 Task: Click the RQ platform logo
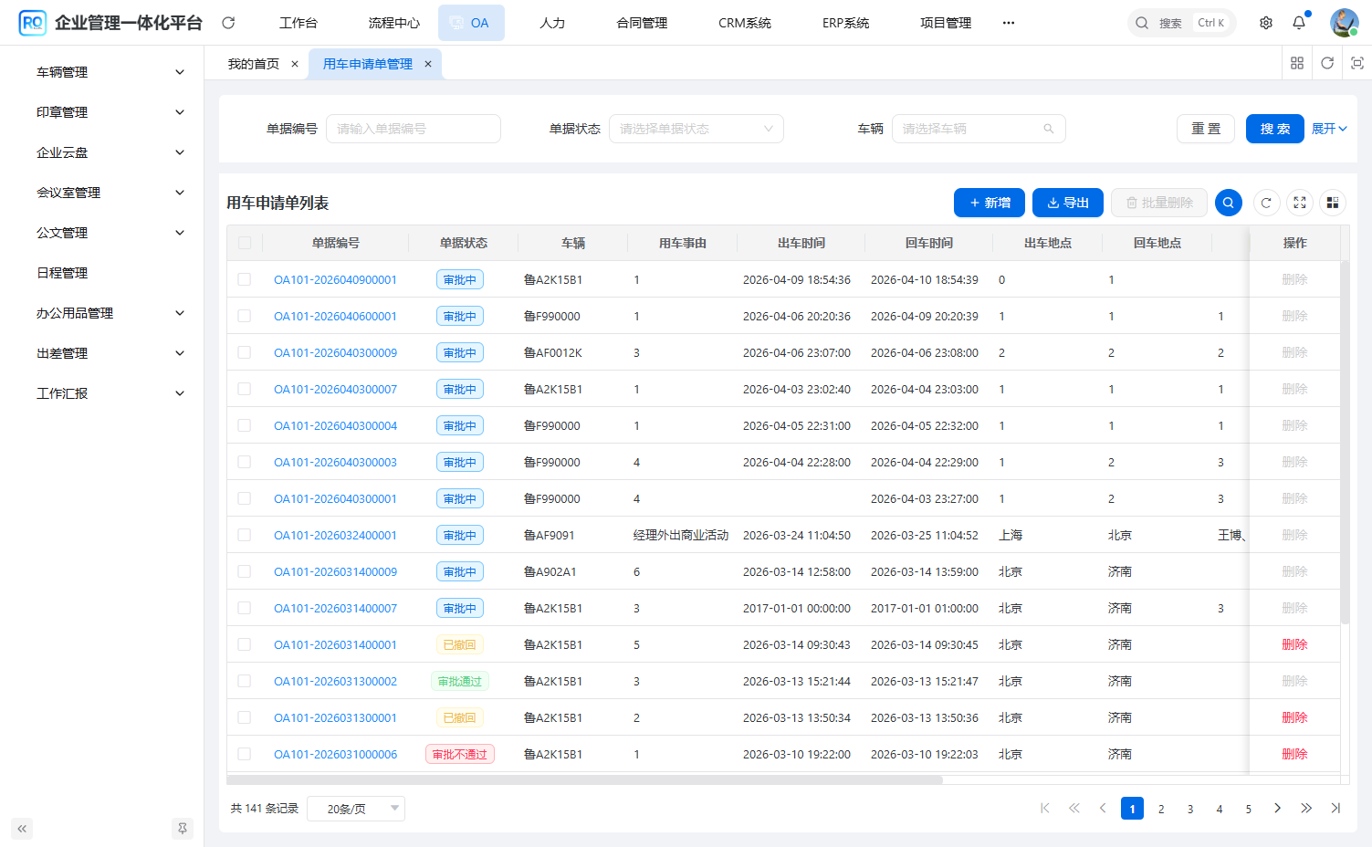(32, 23)
